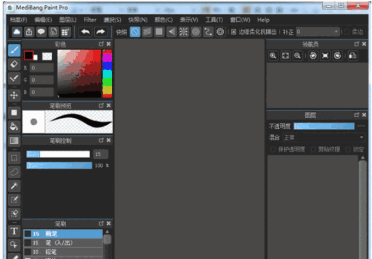Select the Bucket fill tool

[x=14, y=127]
